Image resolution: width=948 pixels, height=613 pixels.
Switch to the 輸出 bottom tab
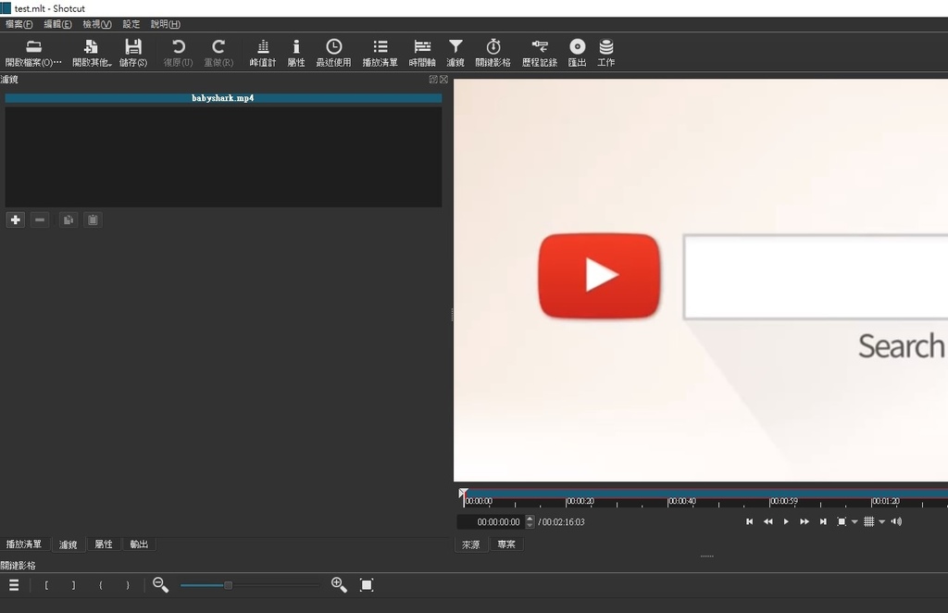(139, 544)
